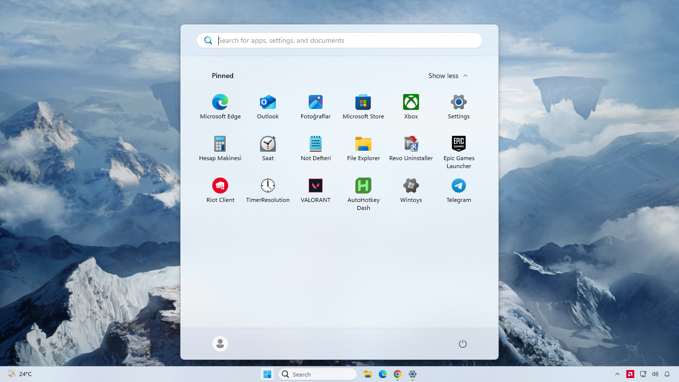The height and width of the screenshot is (382, 679).
Task: Open AutoHotkey Dash
Action: pos(363,194)
